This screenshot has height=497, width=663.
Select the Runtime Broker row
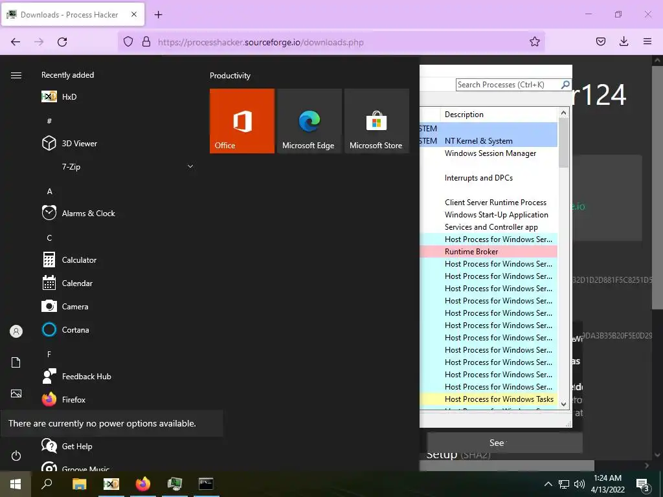[488, 252]
